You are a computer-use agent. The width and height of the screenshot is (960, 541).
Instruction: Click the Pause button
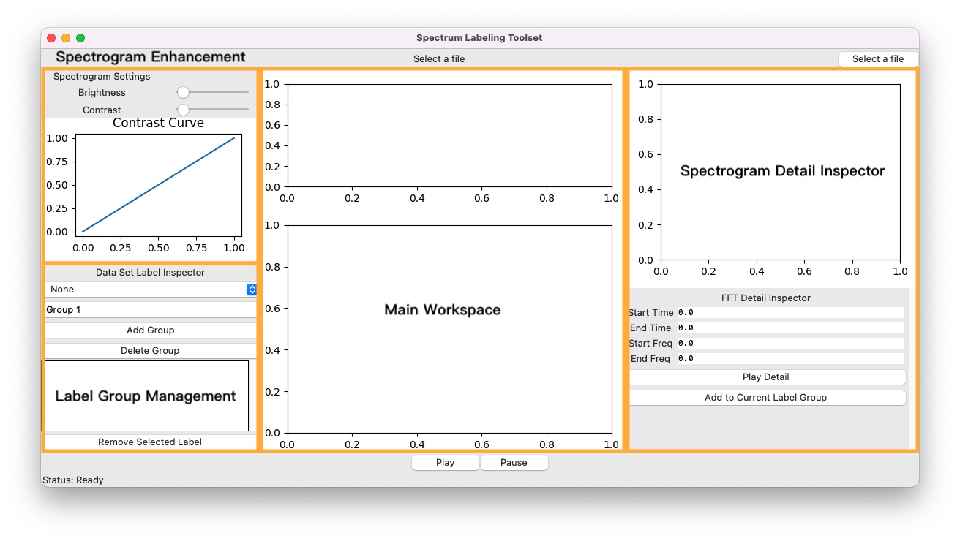514,463
